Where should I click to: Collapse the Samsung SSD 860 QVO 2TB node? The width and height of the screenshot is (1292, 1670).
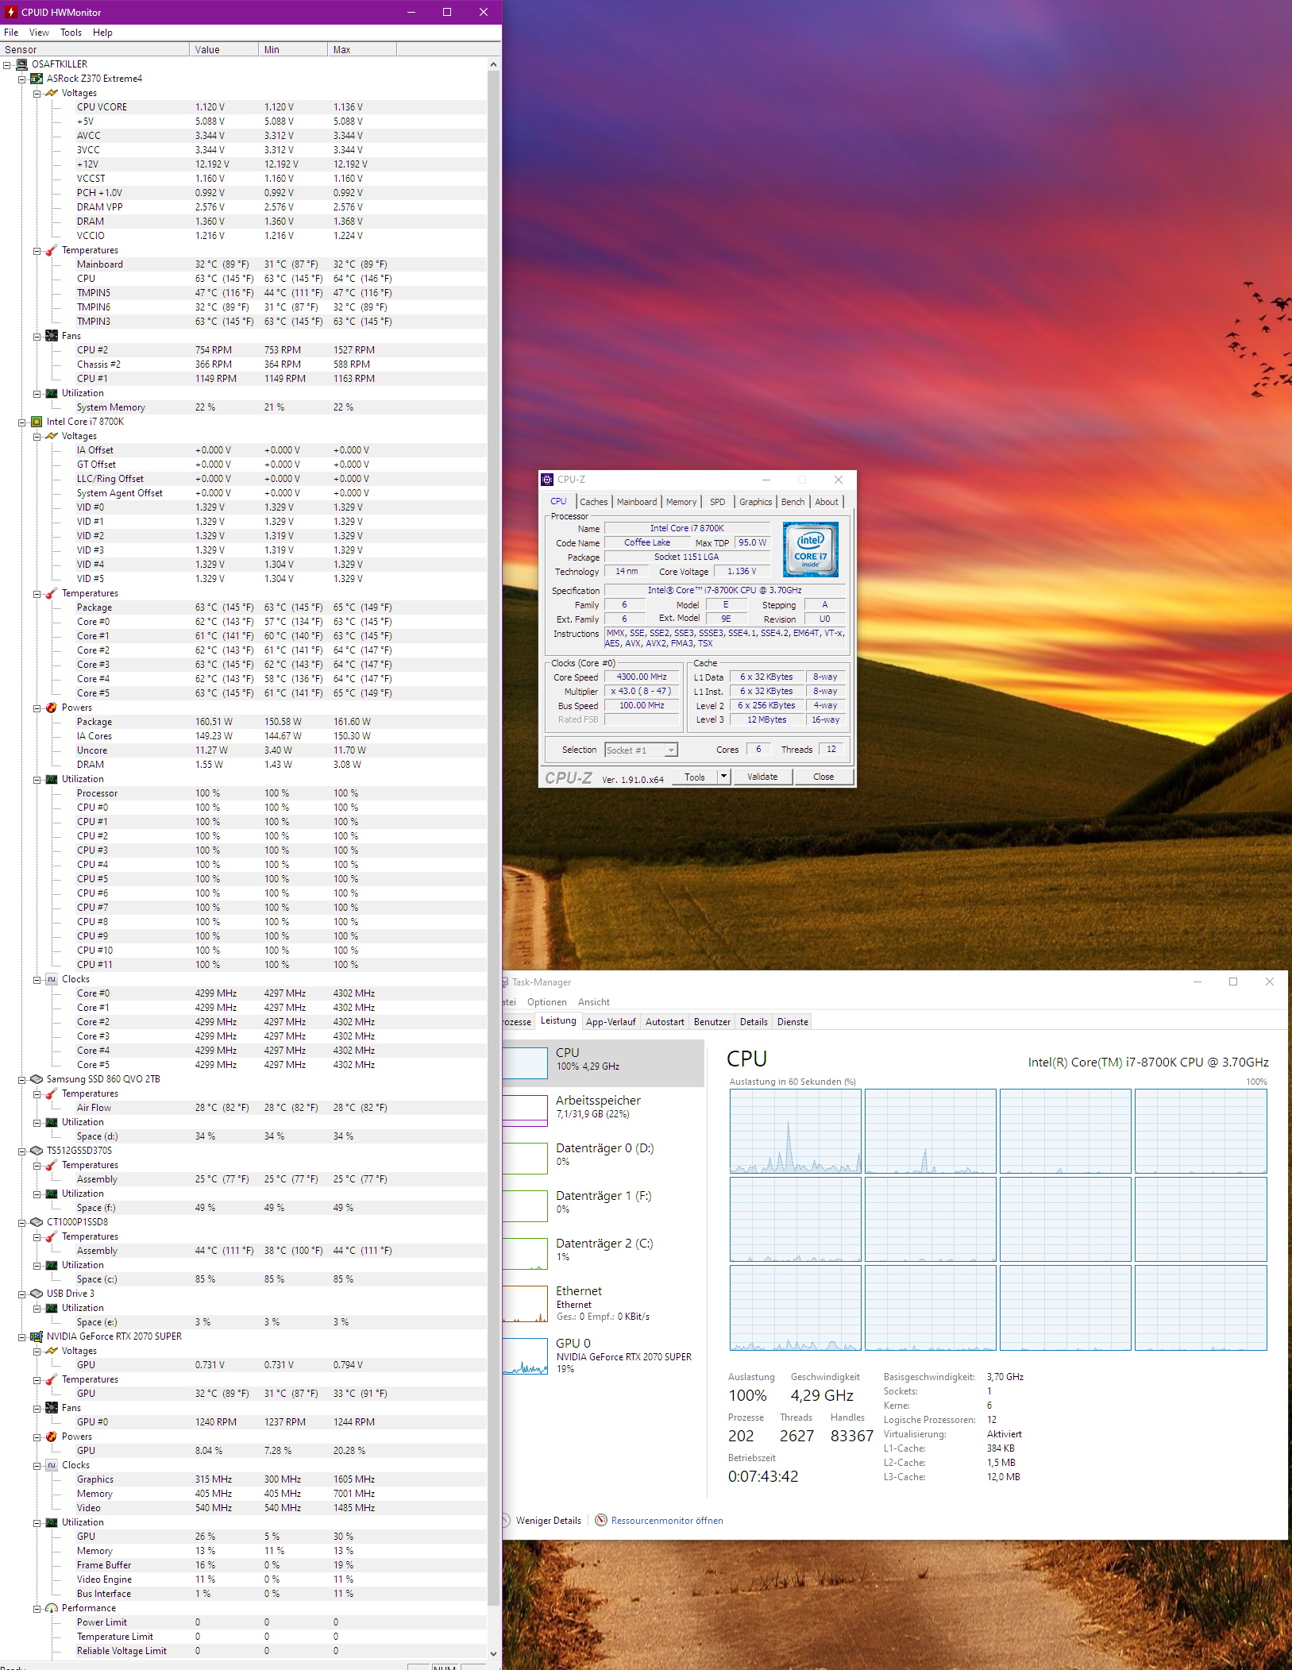[x=22, y=1079]
